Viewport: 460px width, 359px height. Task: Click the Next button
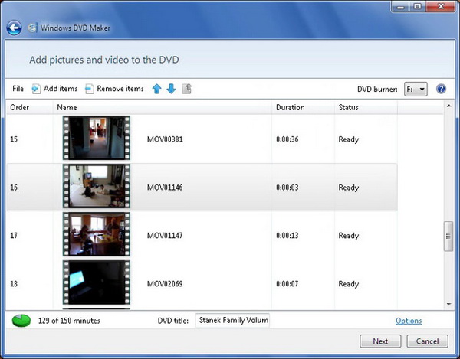click(380, 341)
